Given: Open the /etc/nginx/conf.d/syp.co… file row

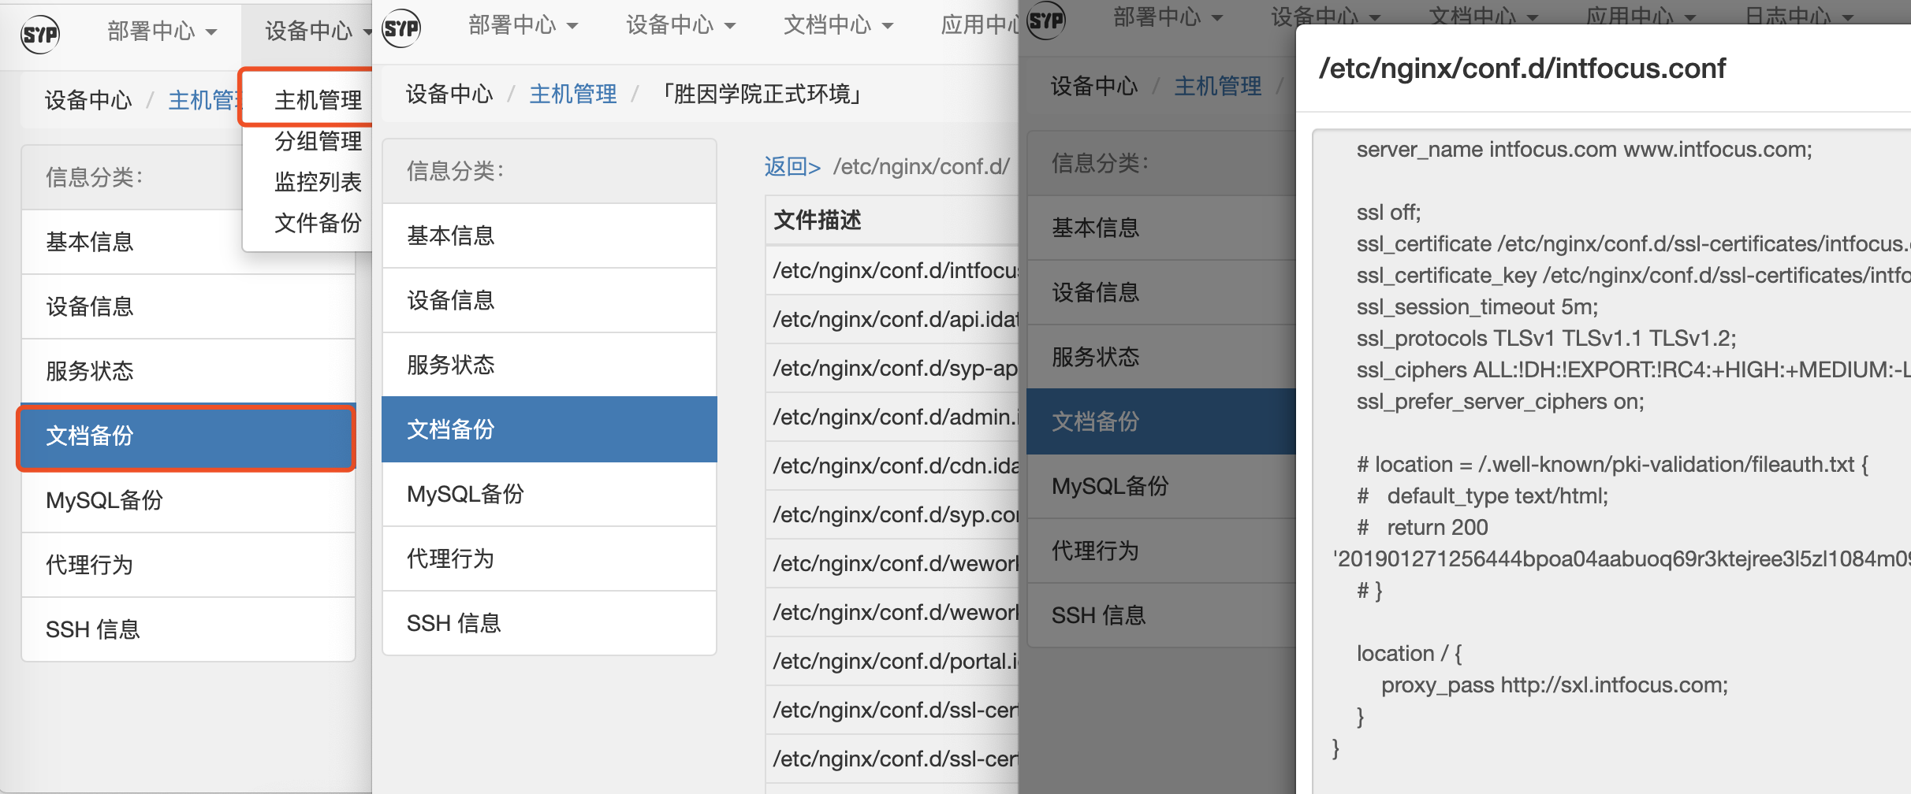Looking at the screenshot, I should click(892, 514).
